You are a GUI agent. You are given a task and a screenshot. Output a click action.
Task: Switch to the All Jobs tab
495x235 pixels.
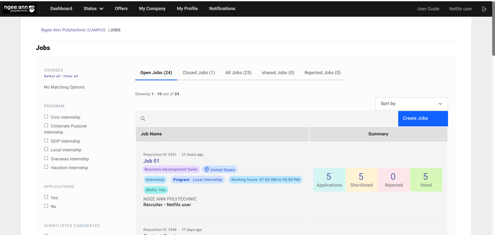click(238, 73)
